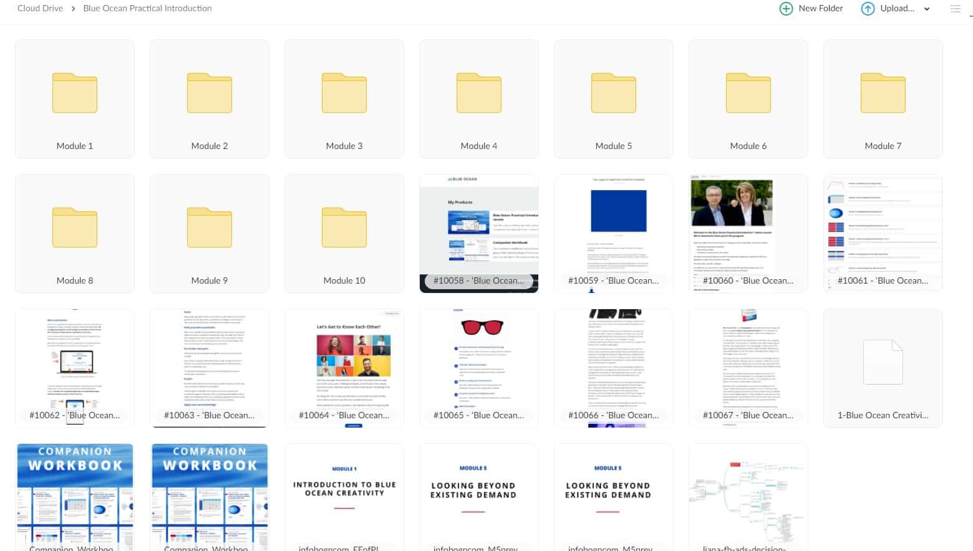
Task: Open the Module 7 folder icon
Action: [x=883, y=93]
